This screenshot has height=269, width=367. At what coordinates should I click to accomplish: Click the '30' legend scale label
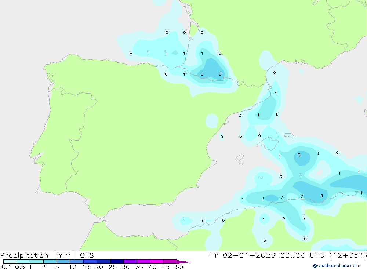(x=126, y=267)
